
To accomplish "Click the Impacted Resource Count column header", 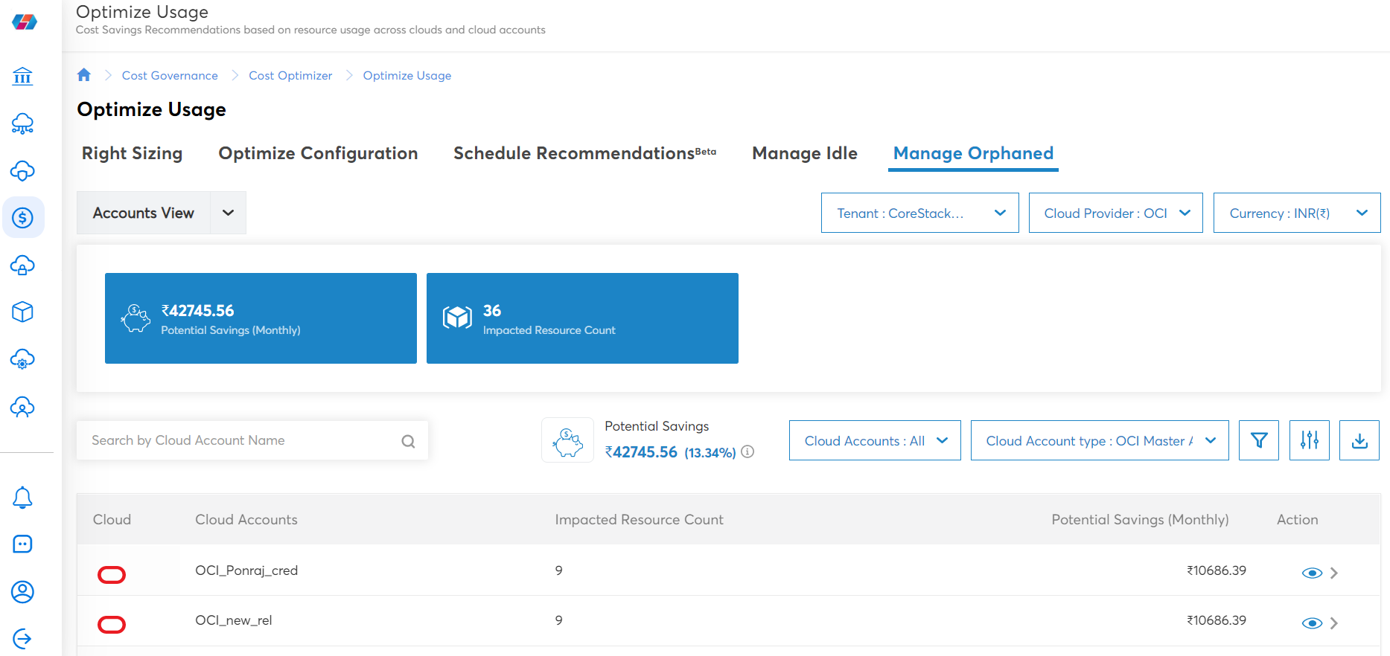I will pos(639,519).
